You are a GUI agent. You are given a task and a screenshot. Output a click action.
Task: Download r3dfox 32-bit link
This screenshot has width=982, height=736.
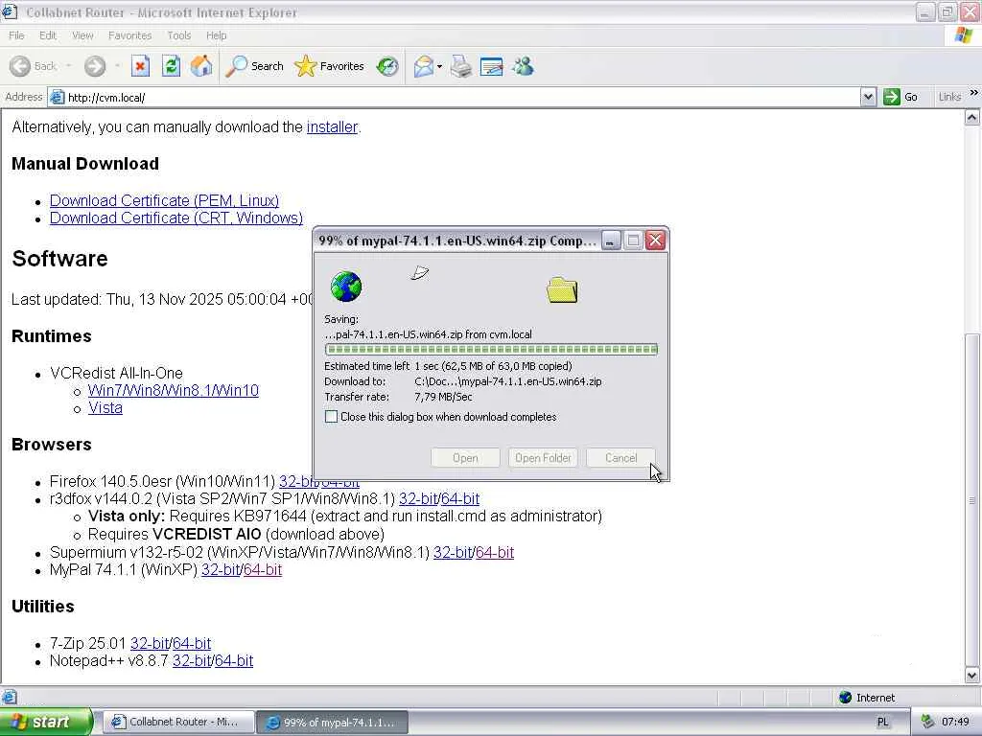pos(418,498)
